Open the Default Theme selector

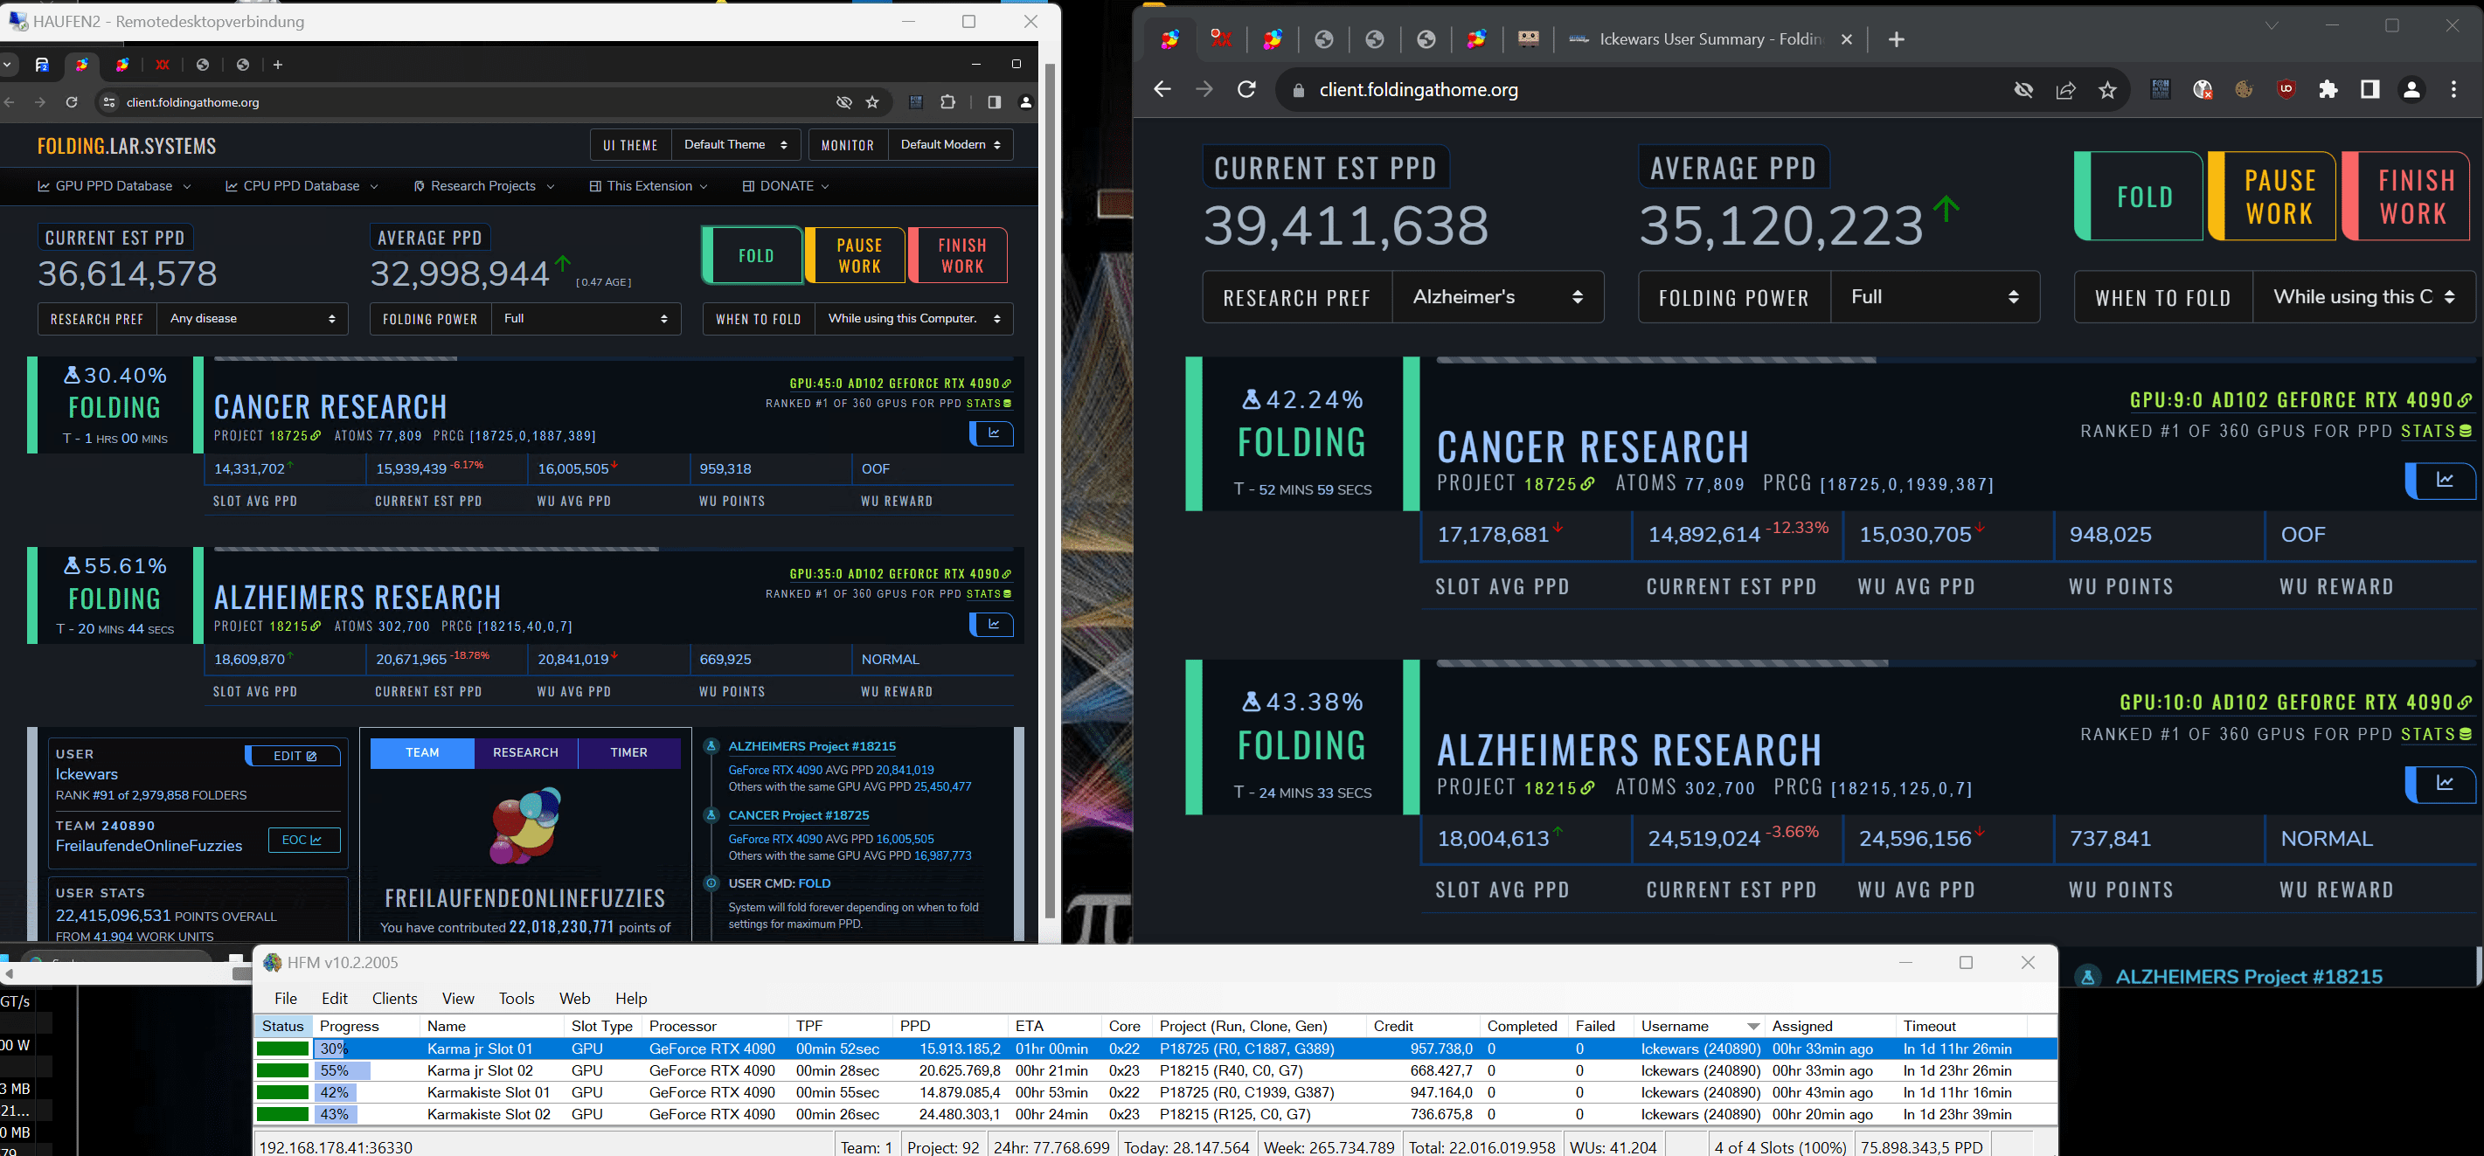(x=735, y=145)
